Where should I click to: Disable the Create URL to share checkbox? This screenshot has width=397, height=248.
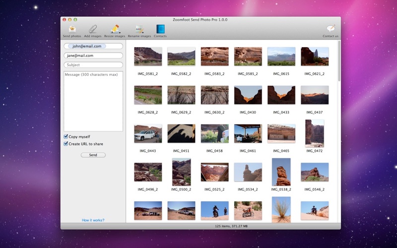[x=66, y=144]
